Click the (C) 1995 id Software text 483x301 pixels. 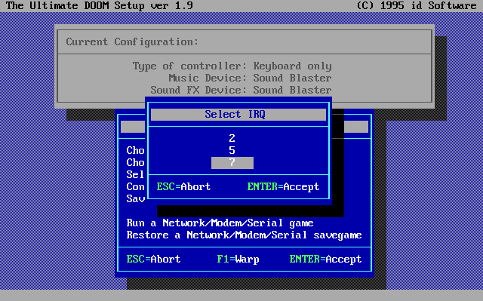(417, 5)
